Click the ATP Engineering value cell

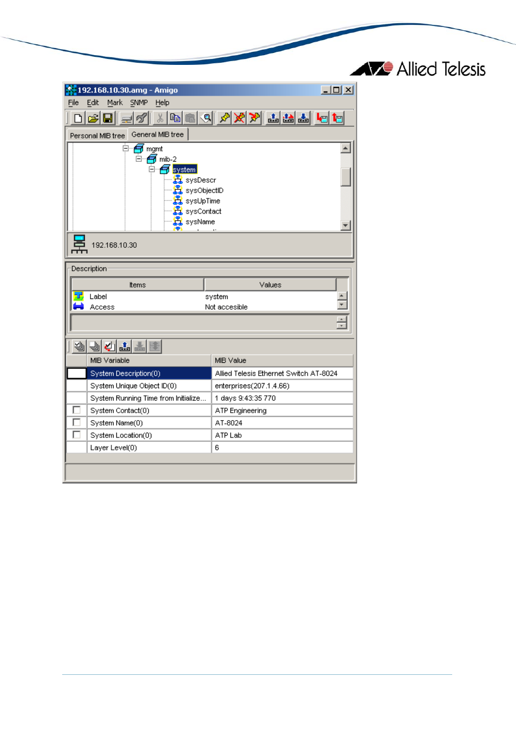click(282, 410)
